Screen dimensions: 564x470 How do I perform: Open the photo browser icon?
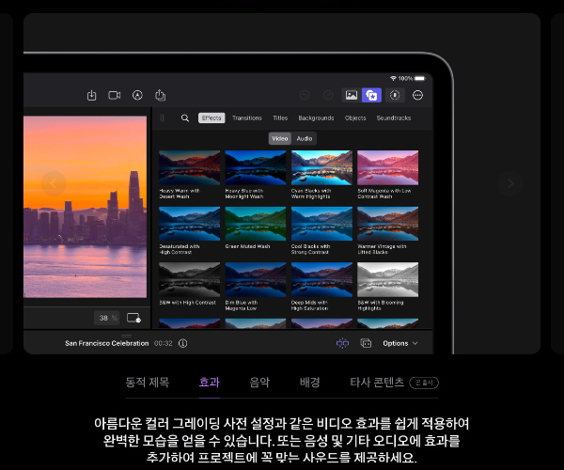tap(352, 95)
